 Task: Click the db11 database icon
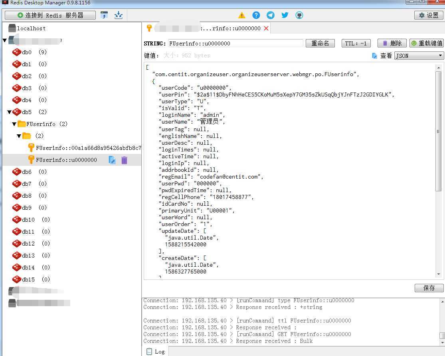point(17,232)
